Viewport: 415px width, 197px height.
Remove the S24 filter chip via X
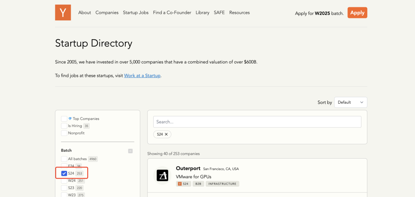point(166,134)
